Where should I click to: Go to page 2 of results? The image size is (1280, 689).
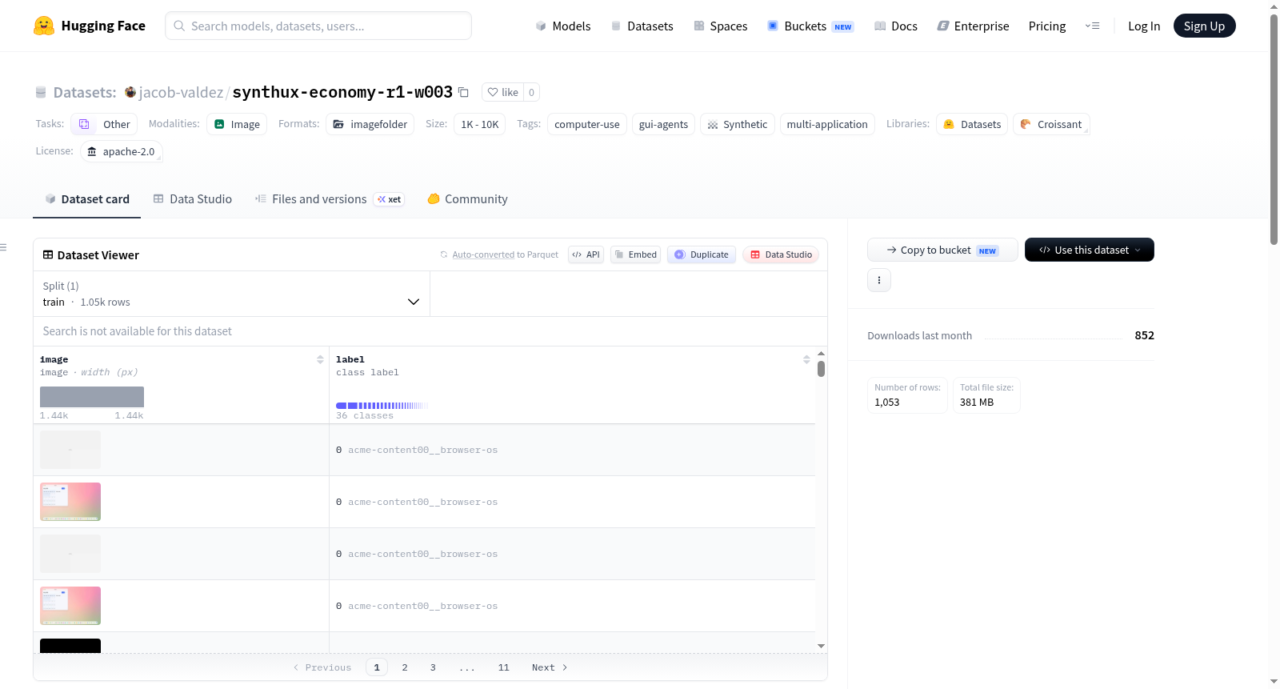click(x=405, y=667)
